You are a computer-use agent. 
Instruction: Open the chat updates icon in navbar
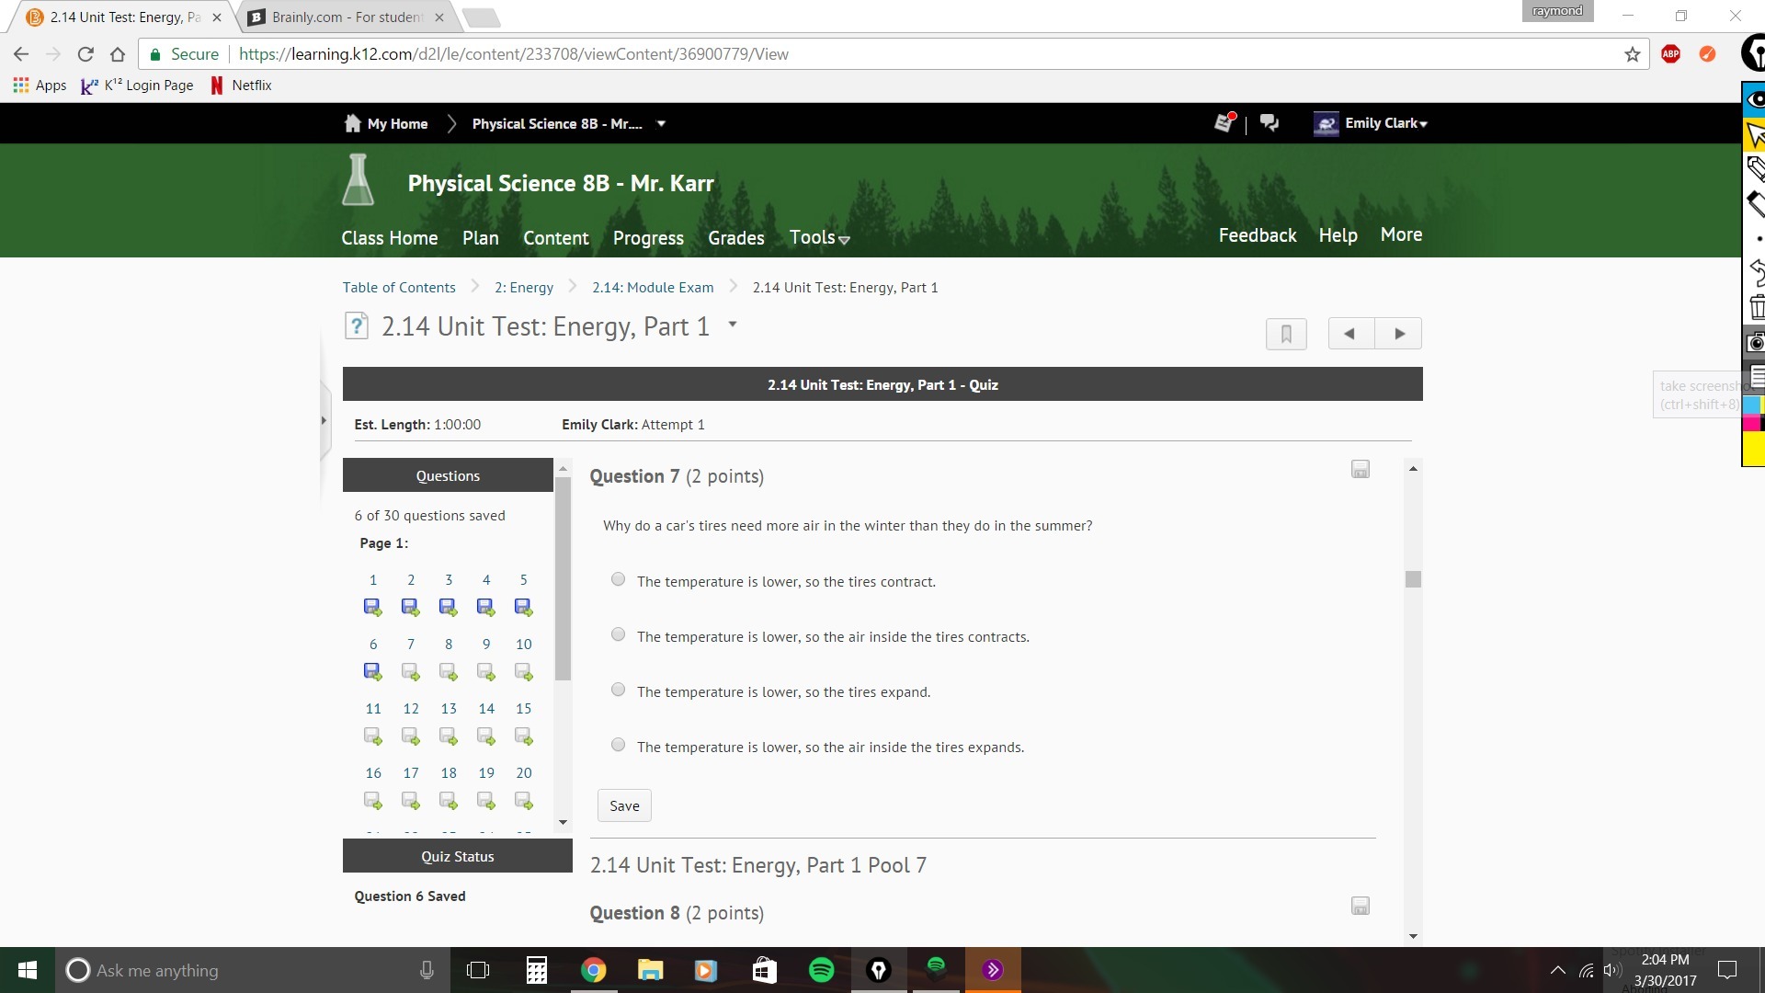1270,123
